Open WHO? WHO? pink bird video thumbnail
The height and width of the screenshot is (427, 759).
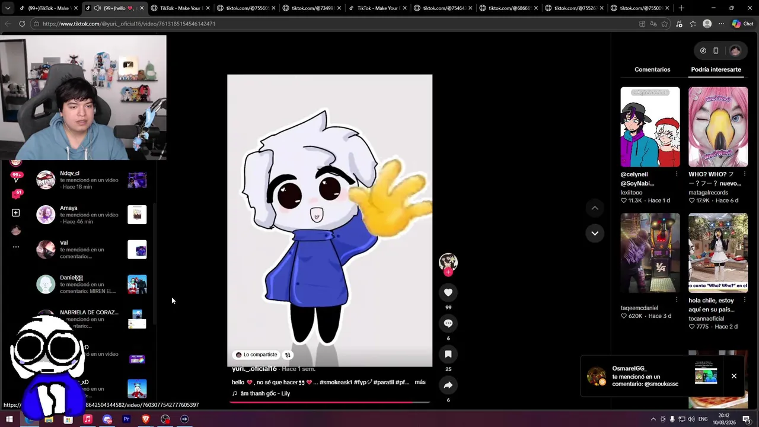click(718, 127)
